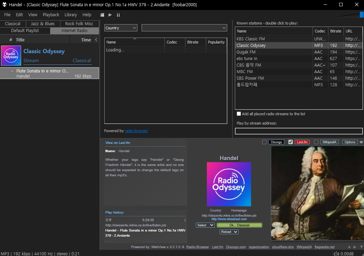Click the red Last.fm button
The width and height of the screenshot is (364, 256).
pos(302,142)
